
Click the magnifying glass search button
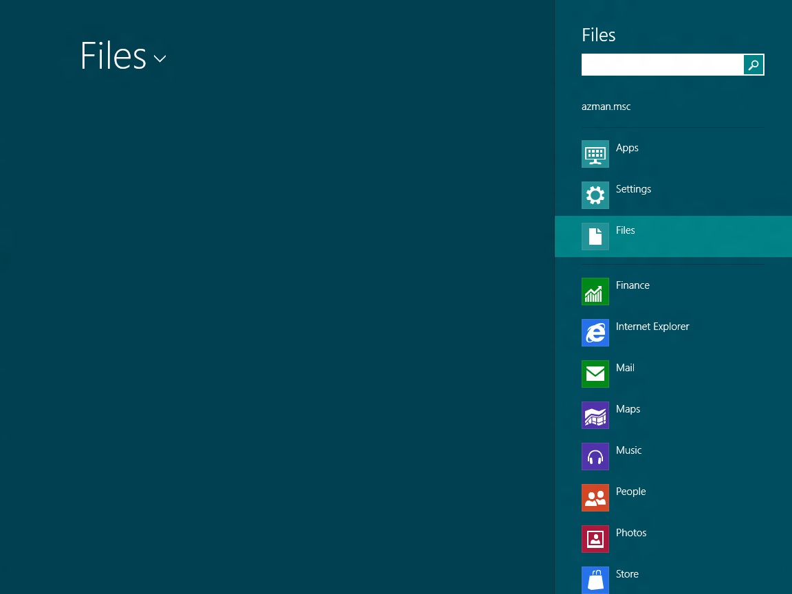[x=753, y=65]
